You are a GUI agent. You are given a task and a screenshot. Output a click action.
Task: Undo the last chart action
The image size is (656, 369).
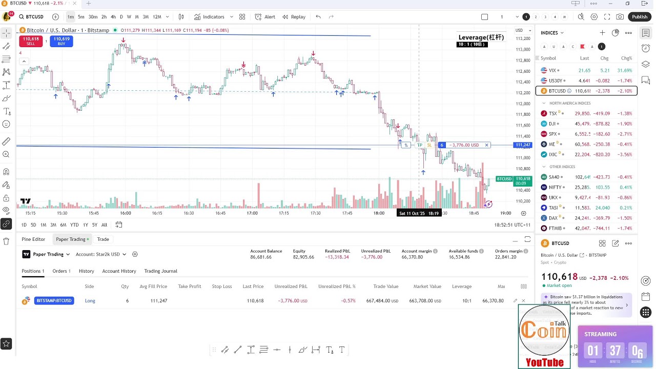(x=318, y=17)
